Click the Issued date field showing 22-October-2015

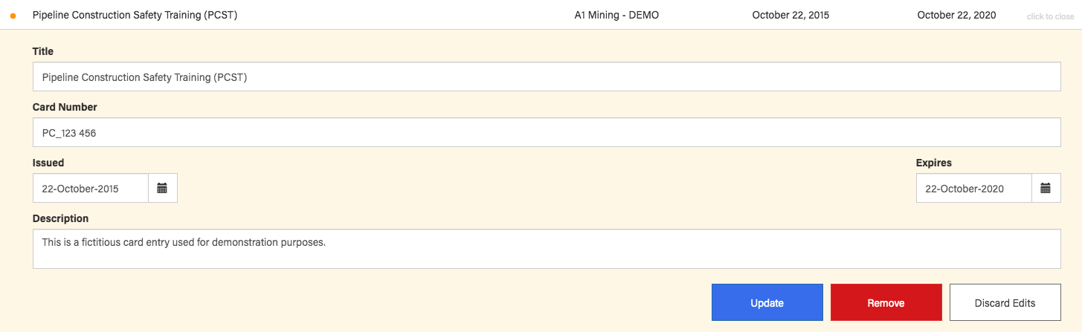click(91, 189)
